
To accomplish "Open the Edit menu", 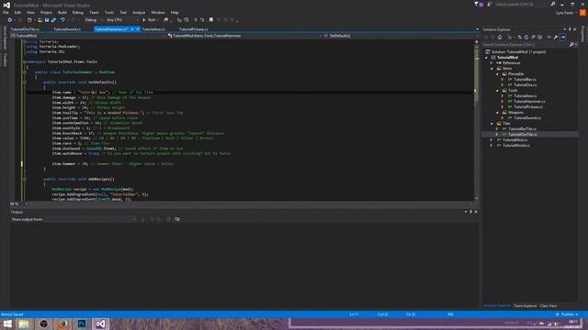I will click(x=17, y=12).
